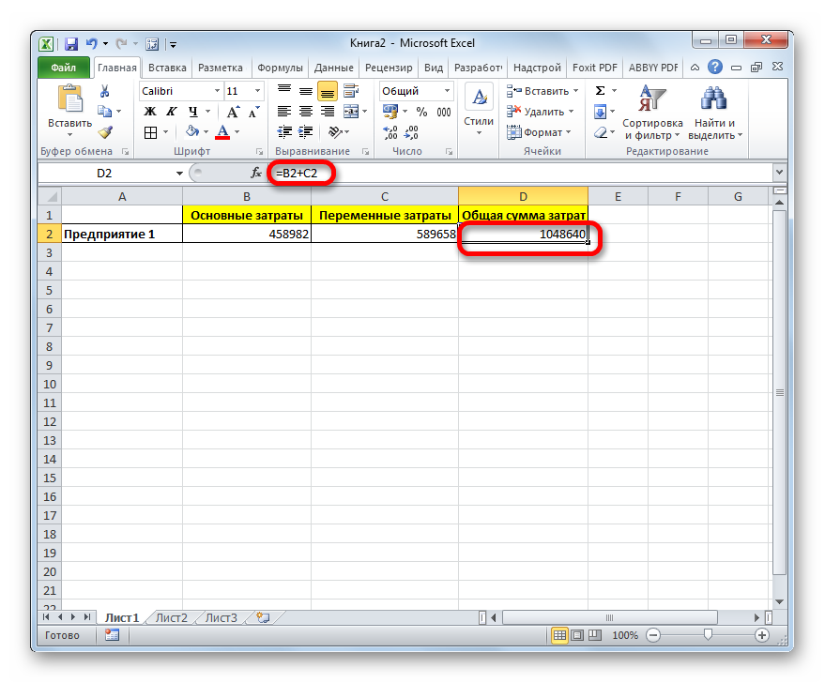Click the zoom in plus button
825x683 pixels.
tap(762, 635)
